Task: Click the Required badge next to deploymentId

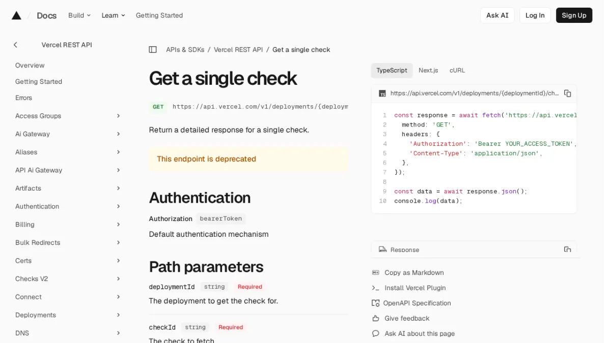Action: 249,287
